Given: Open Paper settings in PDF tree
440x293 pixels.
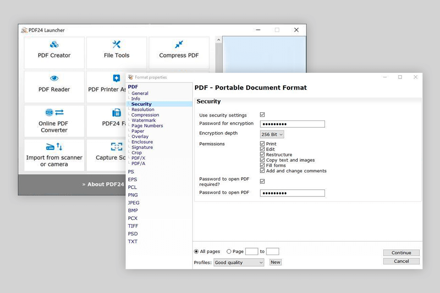Looking at the screenshot, I should click(x=138, y=131).
